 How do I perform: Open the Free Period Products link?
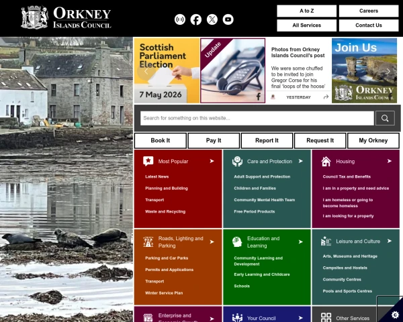254,211
